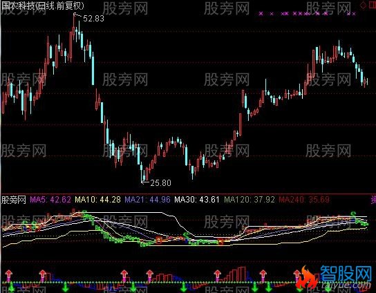The height and width of the screenshot is (293, 376).
Task: Click the green S sell marker above the latest MA bars
Action: click(352, 214)
